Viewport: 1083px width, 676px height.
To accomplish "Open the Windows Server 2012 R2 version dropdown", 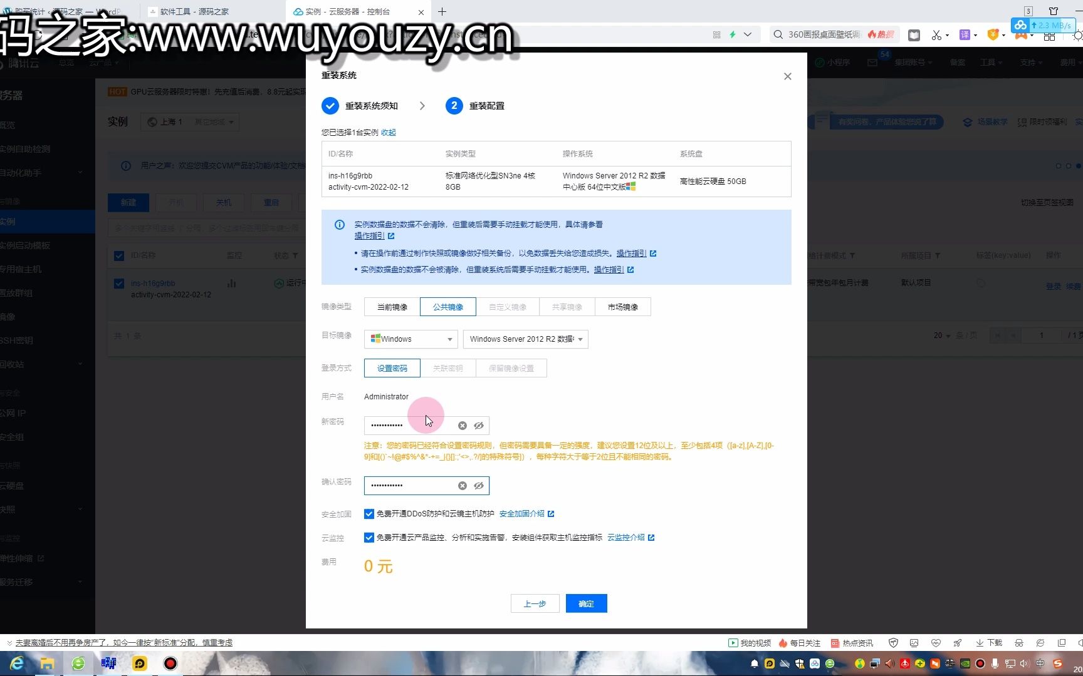I will pos(526,339).
